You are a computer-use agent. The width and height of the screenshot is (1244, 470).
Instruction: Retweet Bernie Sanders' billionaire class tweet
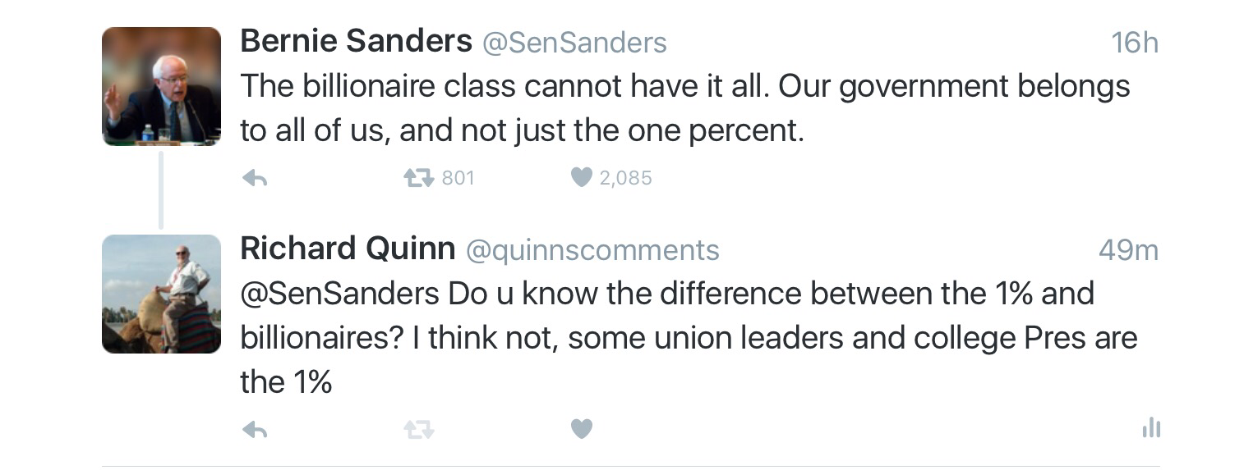[x=418, y=178]
